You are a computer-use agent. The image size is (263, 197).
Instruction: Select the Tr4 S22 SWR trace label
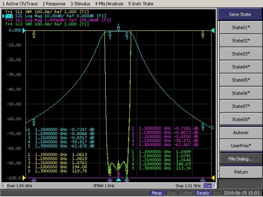point(47,24)
